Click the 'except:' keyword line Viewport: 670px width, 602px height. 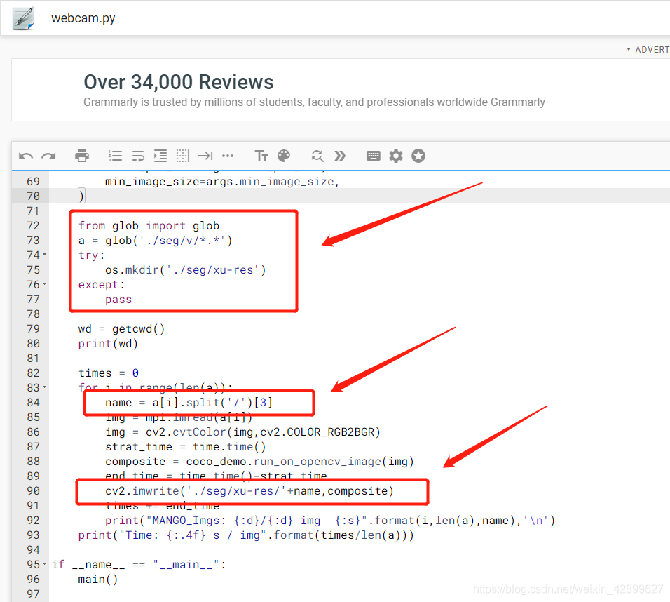[x=101, y=285]
